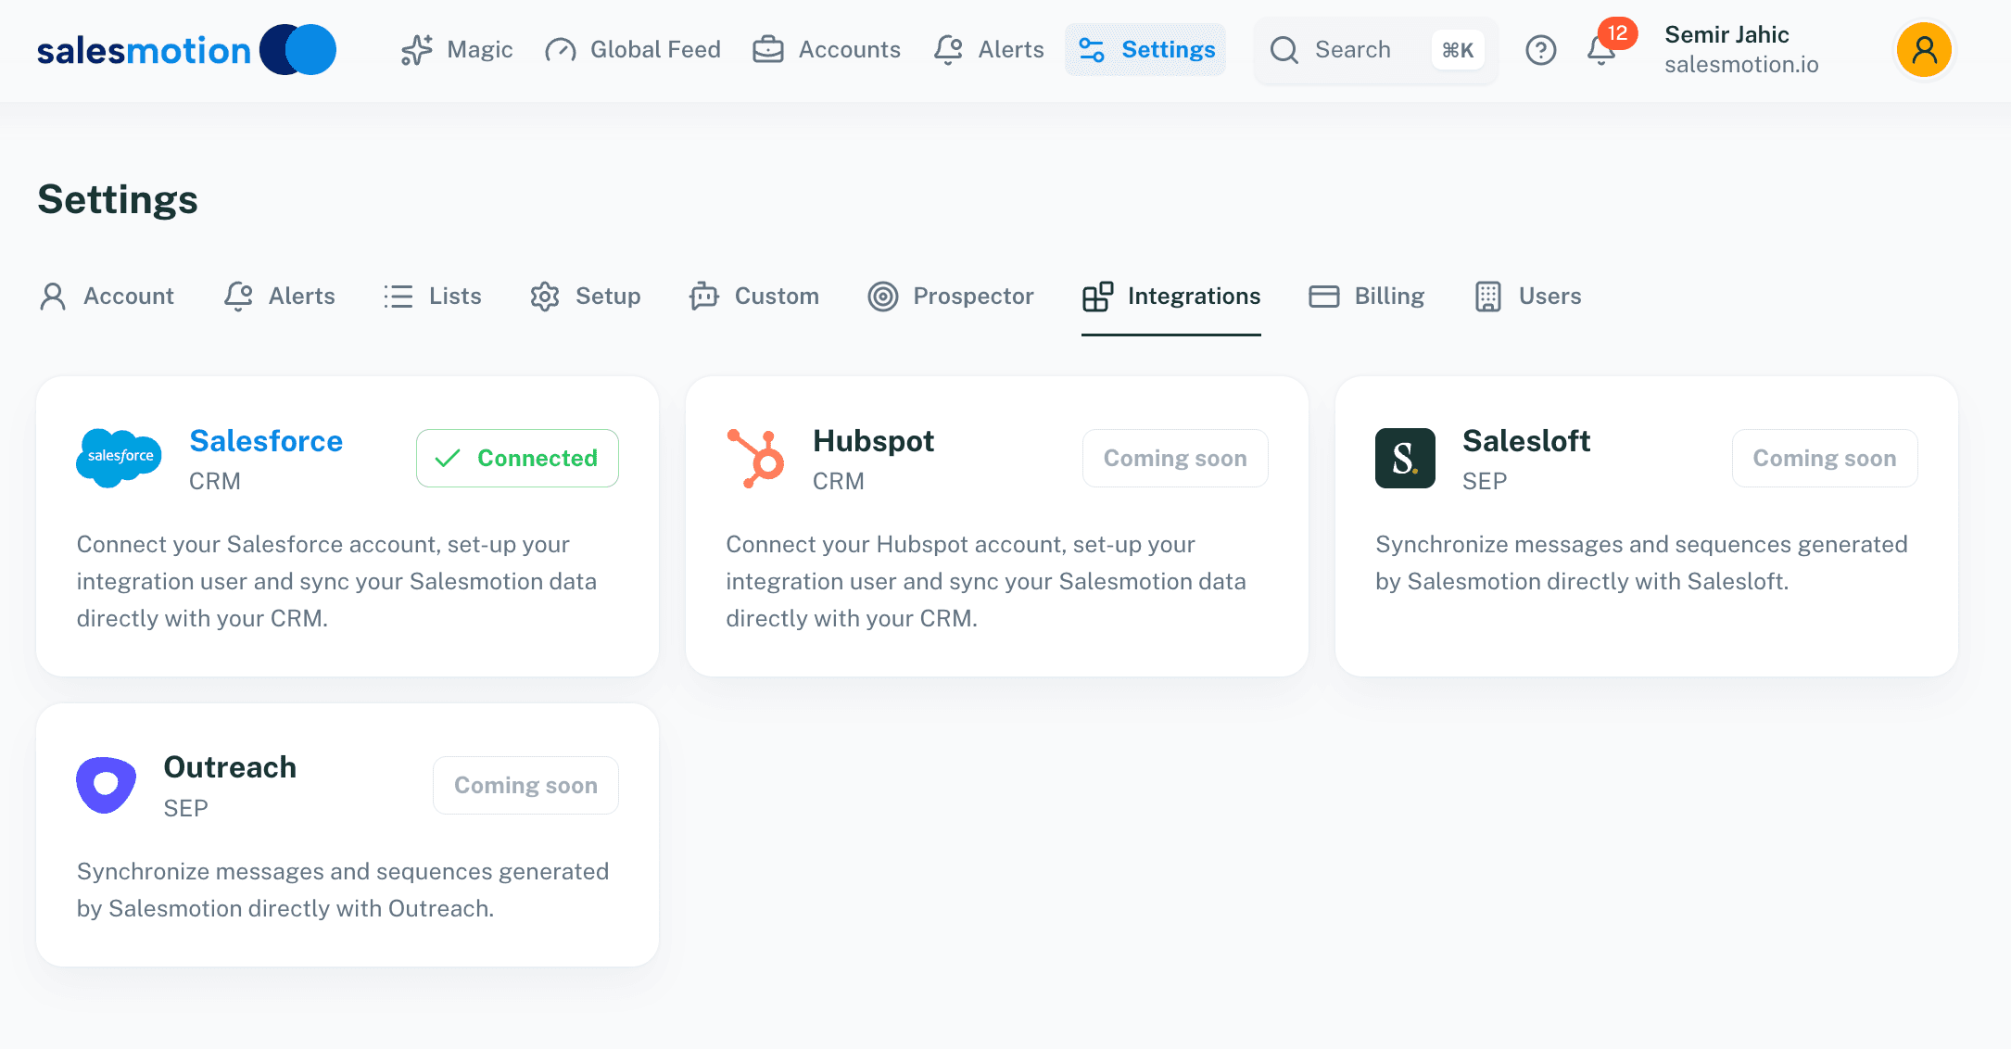
Task: Click the Users building icon
Action: coord(1488,297)
